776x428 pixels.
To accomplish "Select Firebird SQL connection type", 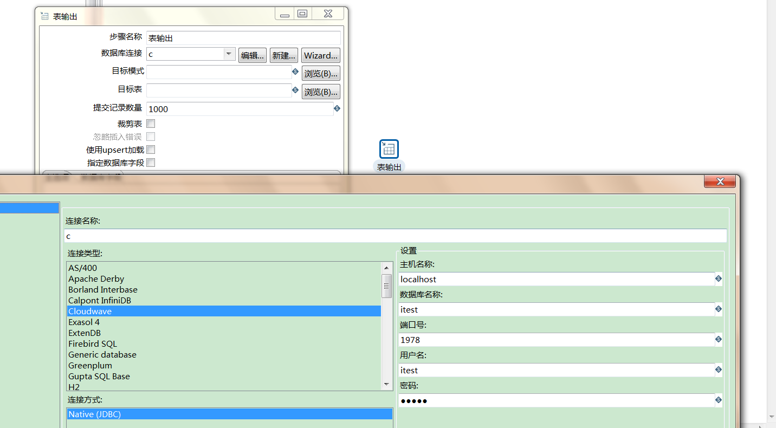I will click(224, 343).
